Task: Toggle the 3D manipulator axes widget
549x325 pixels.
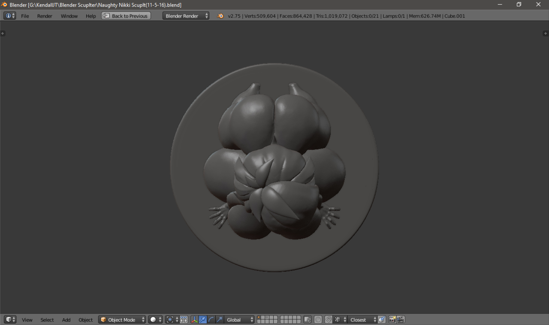Action: [x=194, y=320]
